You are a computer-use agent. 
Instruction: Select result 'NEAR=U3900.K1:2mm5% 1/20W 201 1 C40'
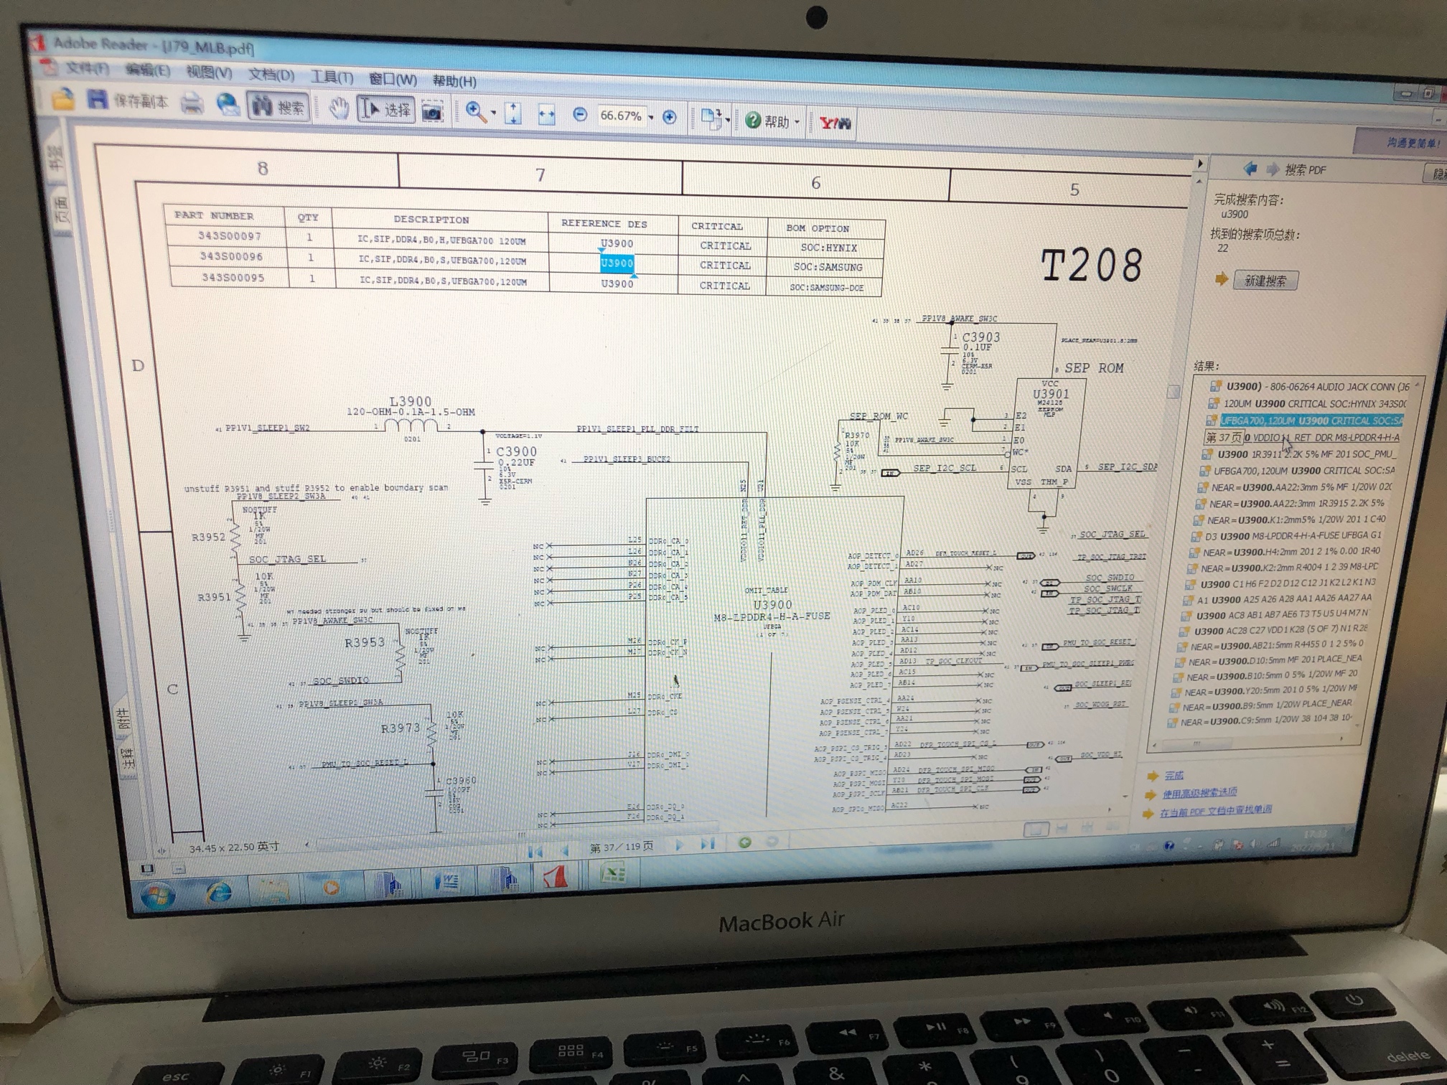tap(1290, 520)
